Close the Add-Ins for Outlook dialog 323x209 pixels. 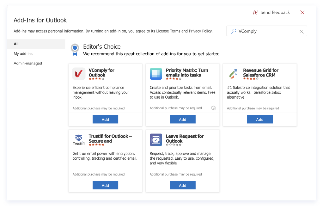302,12
